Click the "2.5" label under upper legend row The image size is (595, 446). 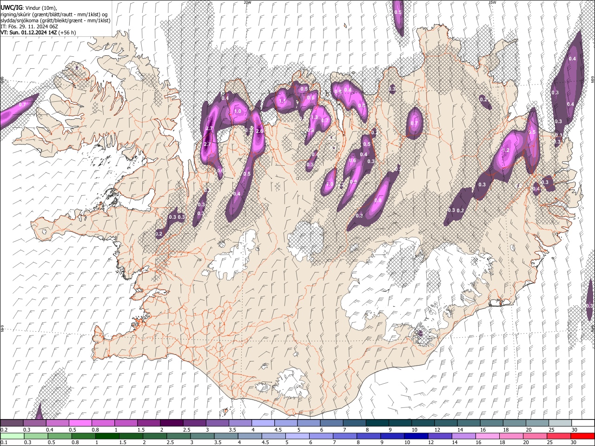[x=187, y=430]
